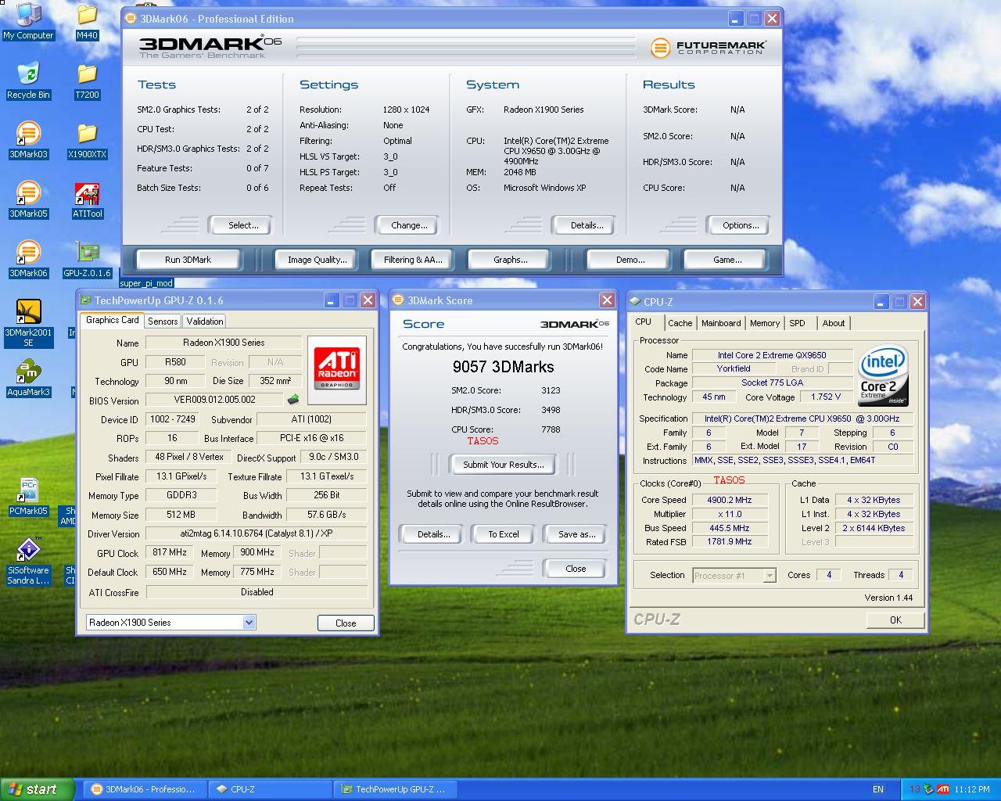Click the Intel Core 2 Extreme logo in CPU-Z

tap(884, 375)
